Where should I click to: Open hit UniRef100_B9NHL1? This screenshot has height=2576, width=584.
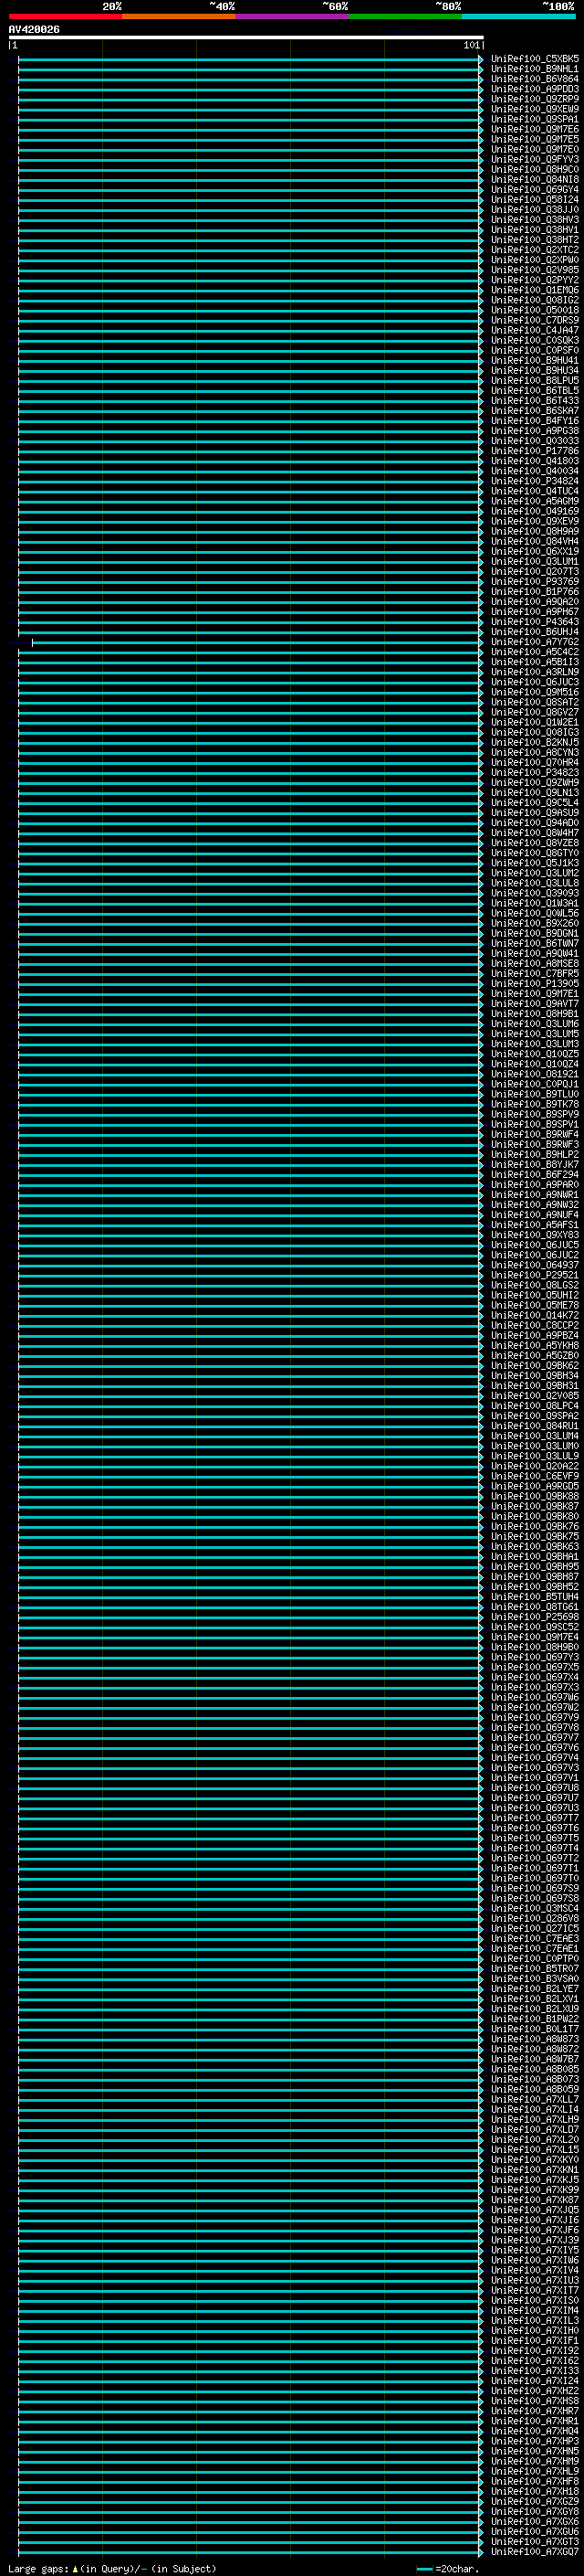pos(535,69)
